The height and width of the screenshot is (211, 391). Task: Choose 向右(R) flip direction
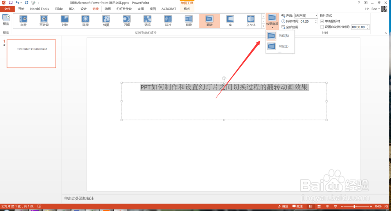(280, 36)
